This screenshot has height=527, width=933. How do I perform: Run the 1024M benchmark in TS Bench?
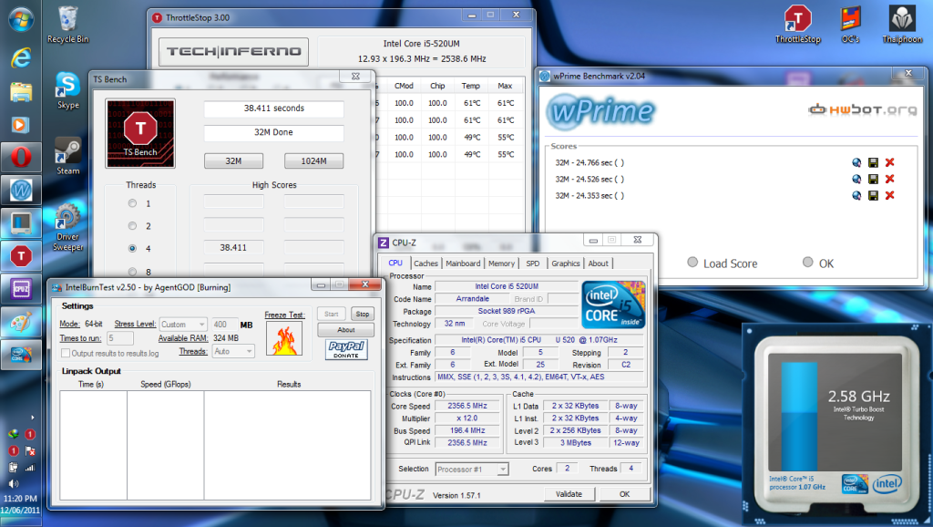coord(313,160)
